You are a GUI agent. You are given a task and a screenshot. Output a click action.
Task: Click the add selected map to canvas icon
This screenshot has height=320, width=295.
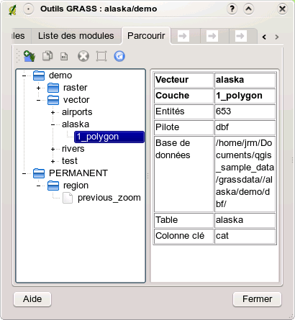coord(29,56)
